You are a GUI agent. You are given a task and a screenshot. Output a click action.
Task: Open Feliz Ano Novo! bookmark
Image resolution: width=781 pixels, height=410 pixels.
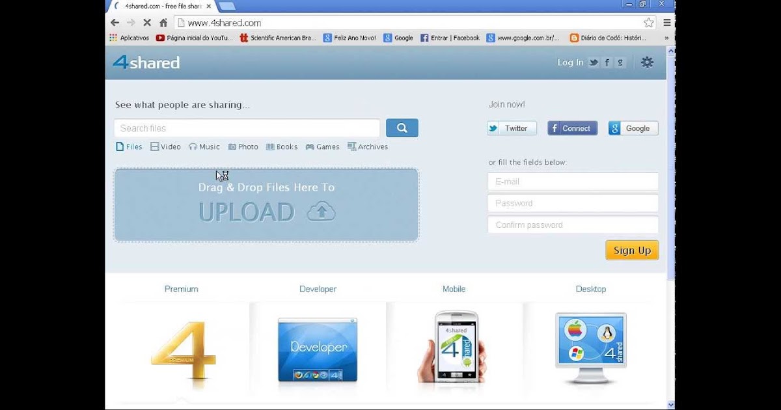349,38
